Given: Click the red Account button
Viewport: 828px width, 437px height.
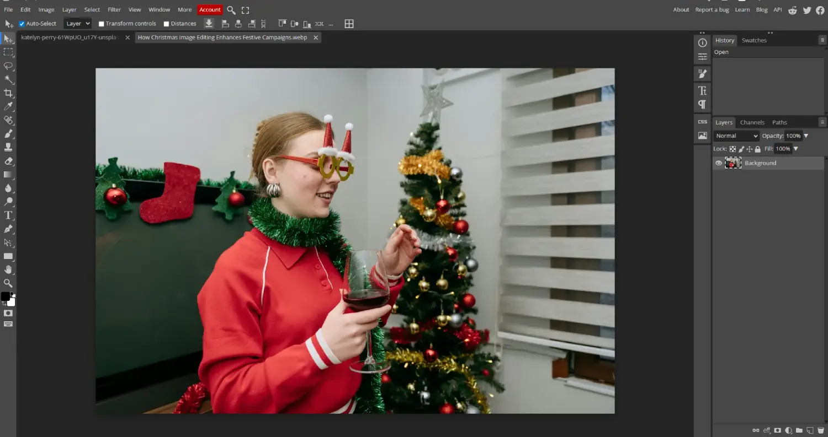Looking at the screenshot, I should pyautogui.click(x=210, y=10).
